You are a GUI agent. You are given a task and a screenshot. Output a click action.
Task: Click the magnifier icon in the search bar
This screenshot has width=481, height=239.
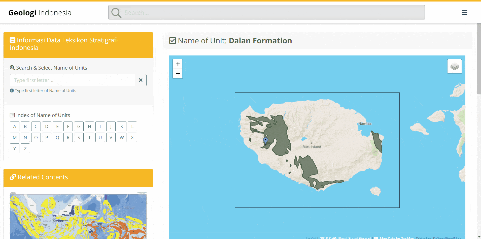click(x=116, y=12)
